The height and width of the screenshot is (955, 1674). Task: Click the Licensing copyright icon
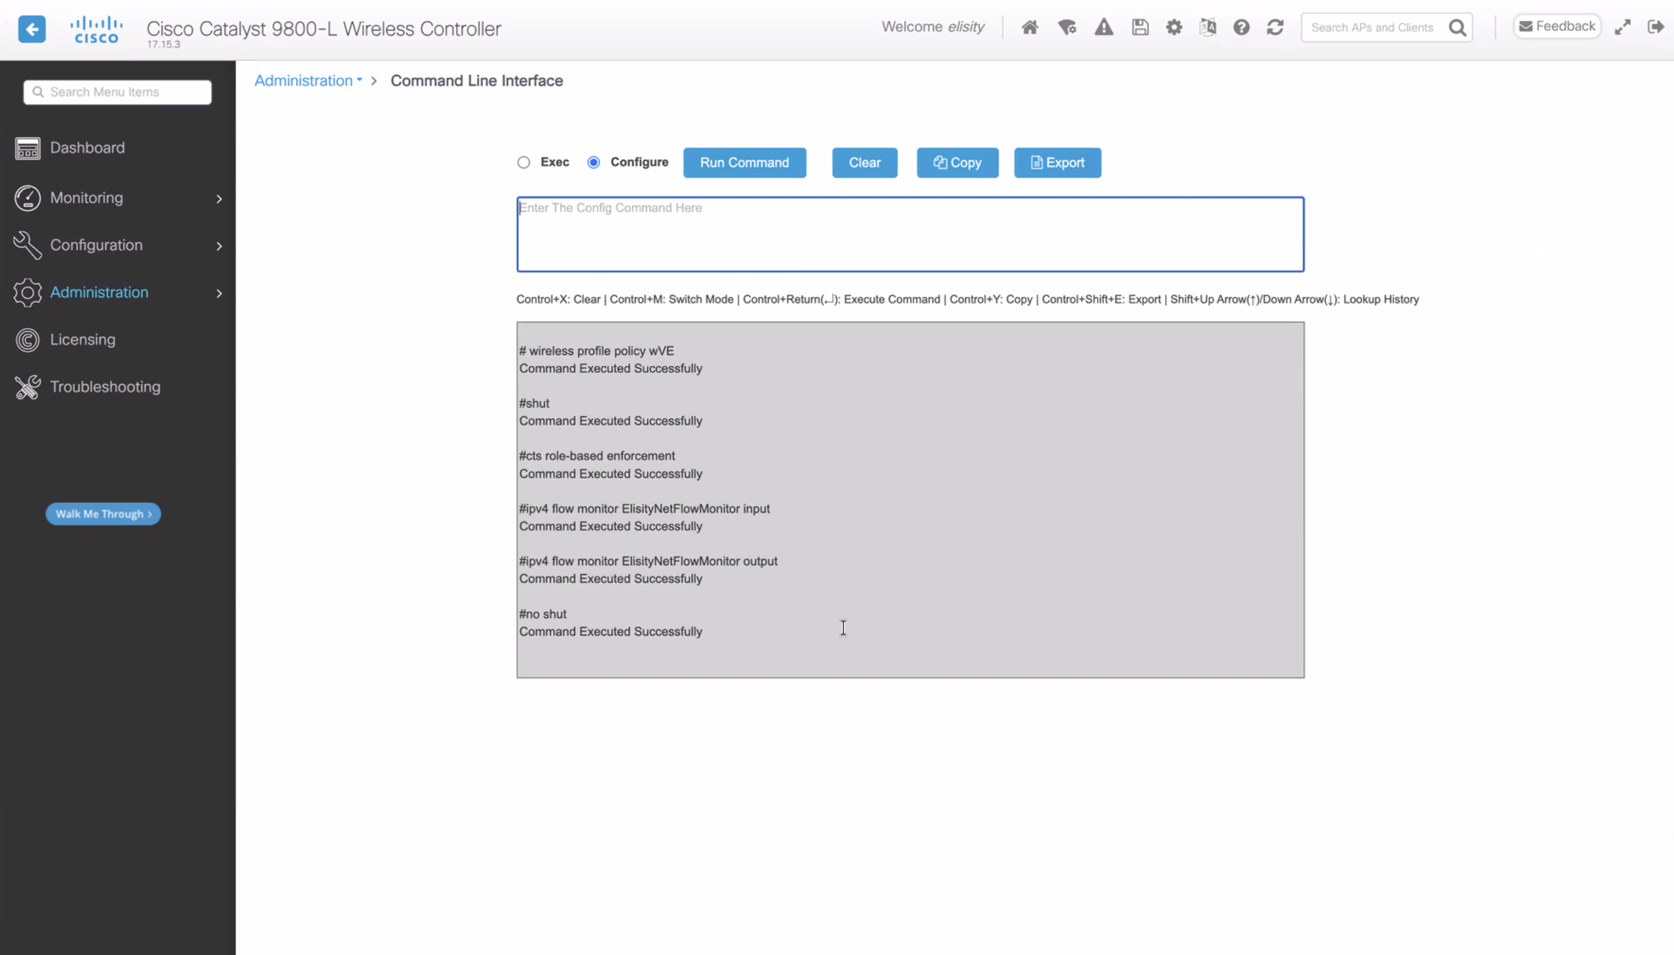[28, 340]
